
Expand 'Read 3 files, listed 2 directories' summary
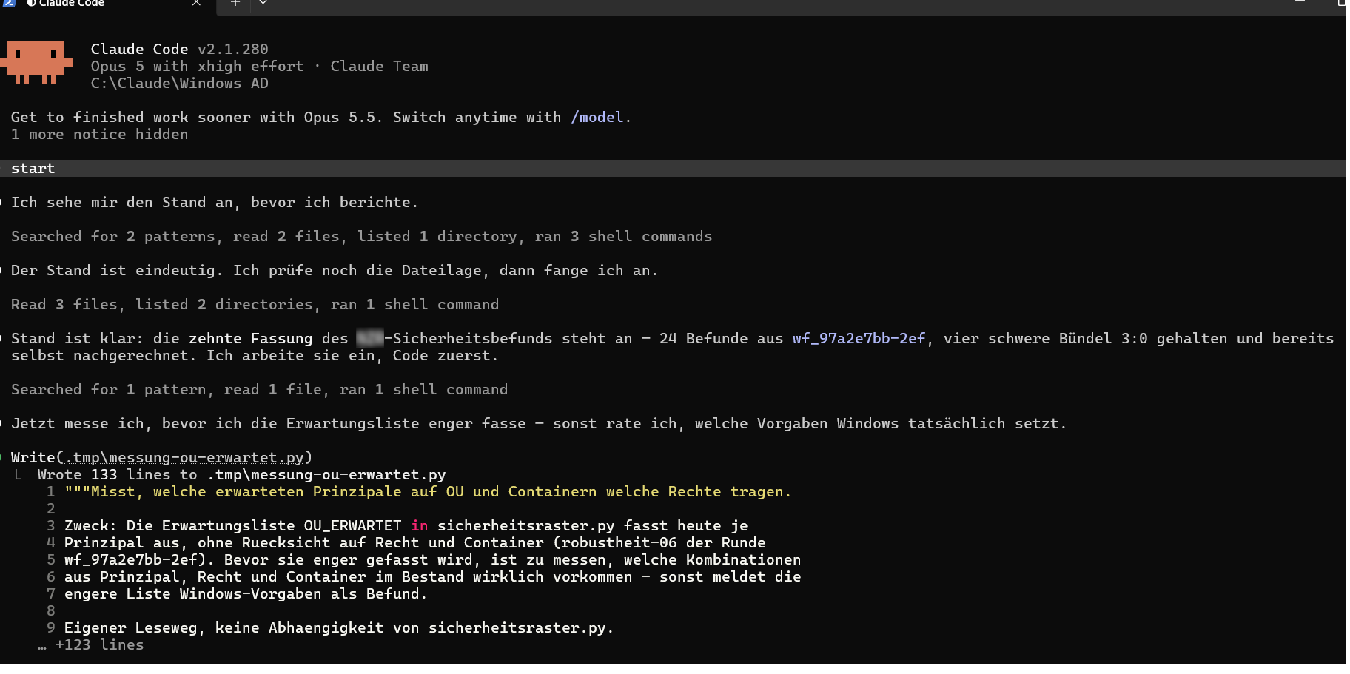(255, 304)
